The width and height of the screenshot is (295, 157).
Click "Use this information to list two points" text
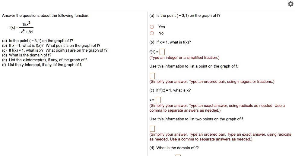tap(196, 119)
